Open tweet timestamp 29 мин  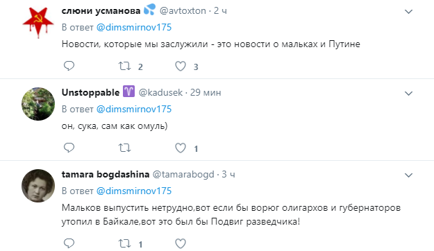pyautogui.click(x=206, y=93)
